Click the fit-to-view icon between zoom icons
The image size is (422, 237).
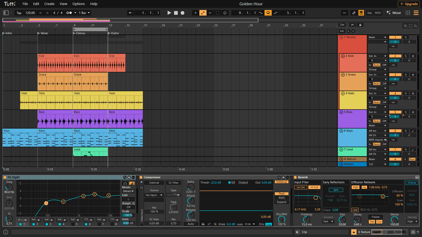click(410, 26)
